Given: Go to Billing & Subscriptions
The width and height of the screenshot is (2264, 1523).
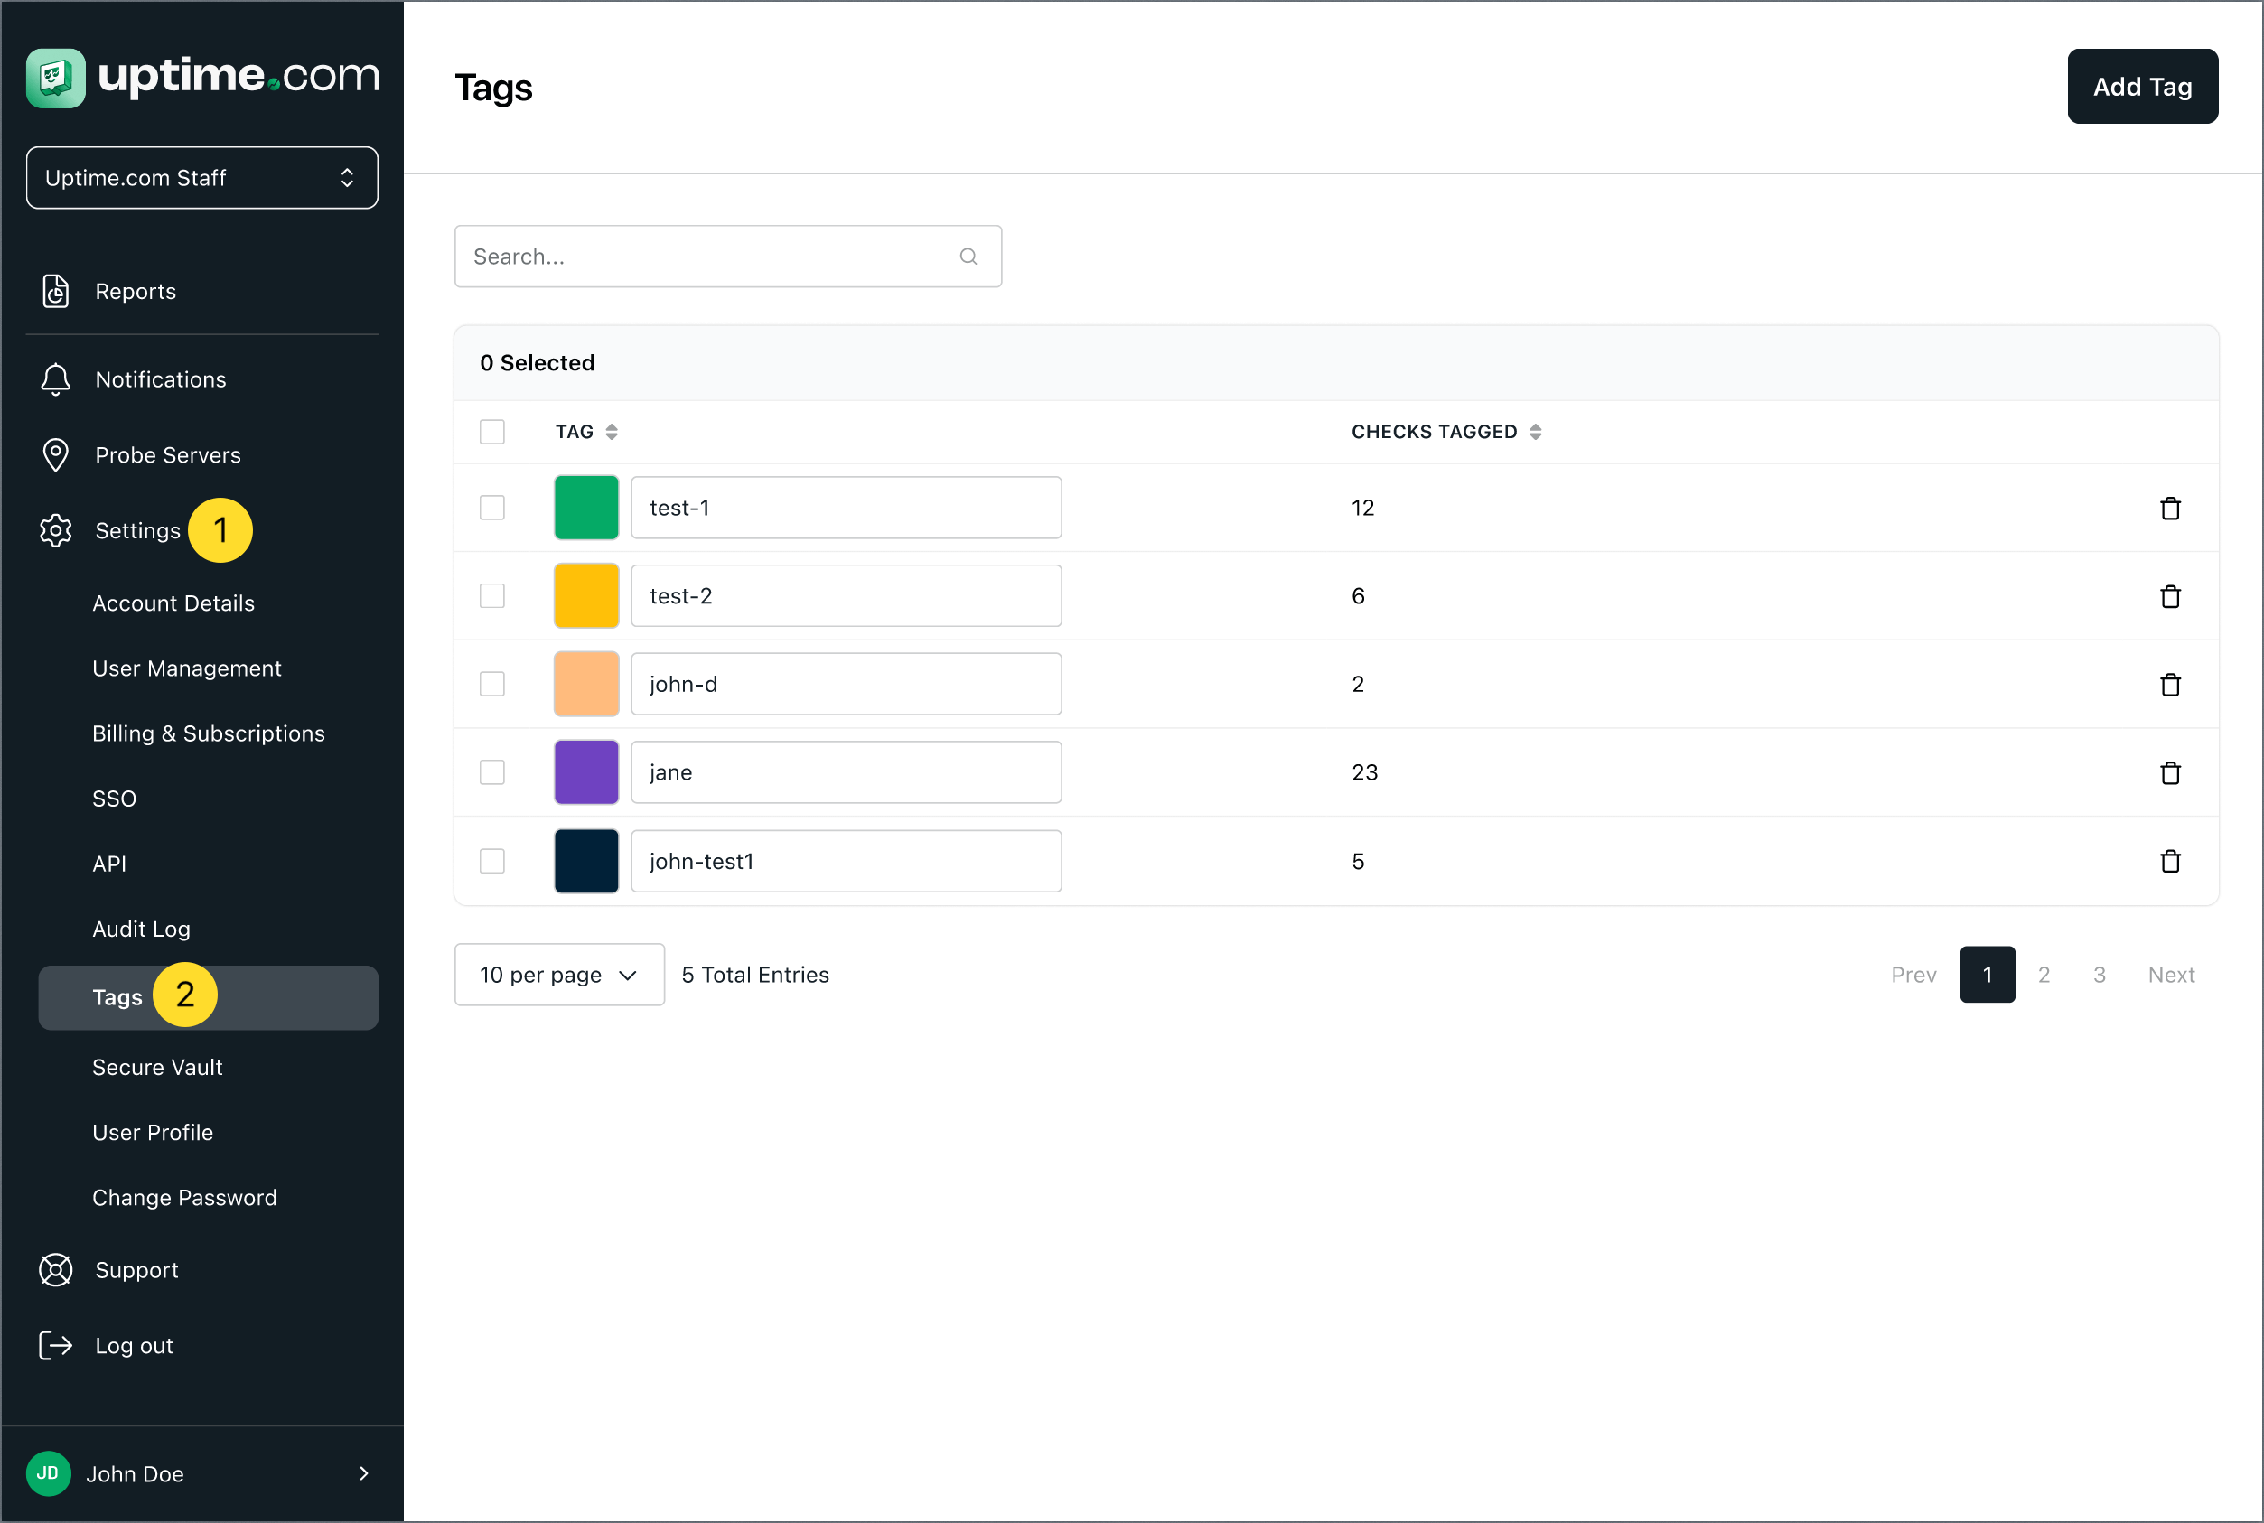Looking at the screenshot, I should tap(209, 733).
